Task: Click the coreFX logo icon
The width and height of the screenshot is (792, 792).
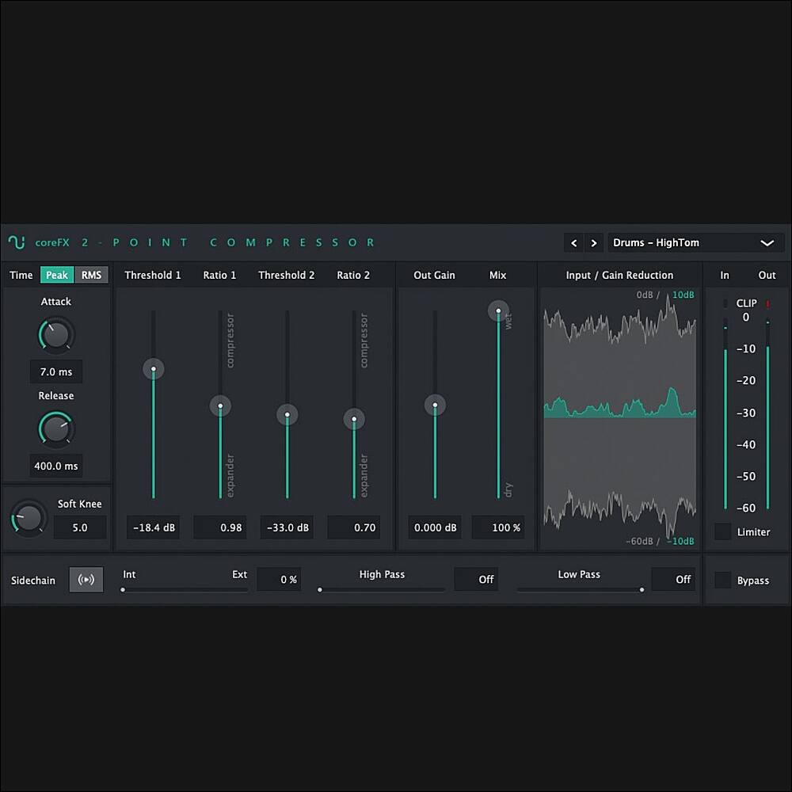Action: coord(17,242)
